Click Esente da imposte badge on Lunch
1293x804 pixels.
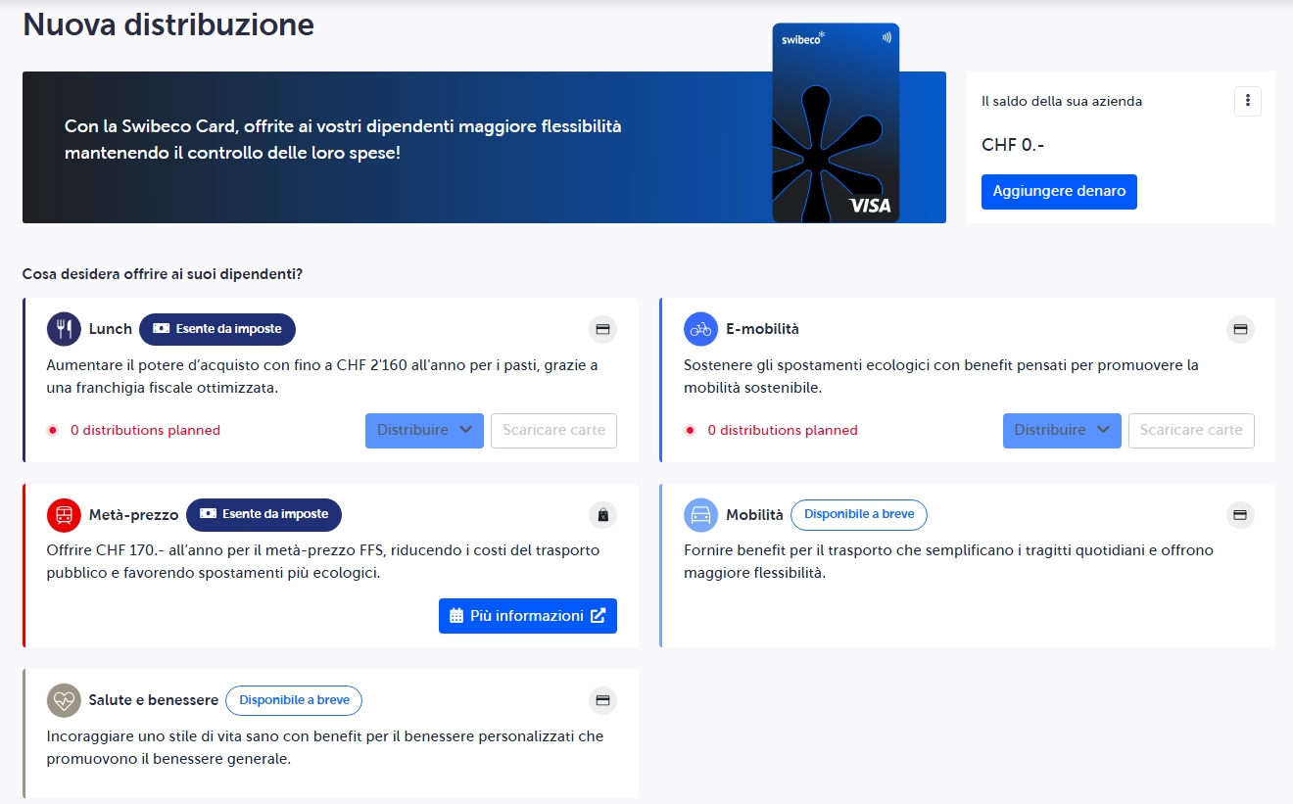[217, 329]
